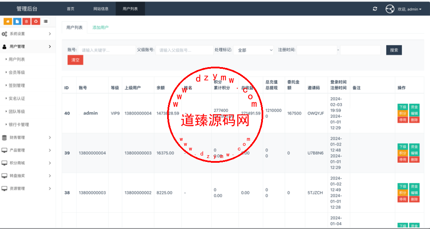Screen dimensions: 430x229
Task: Go to 首页 in the top navigation
Action: coord(71,9)
